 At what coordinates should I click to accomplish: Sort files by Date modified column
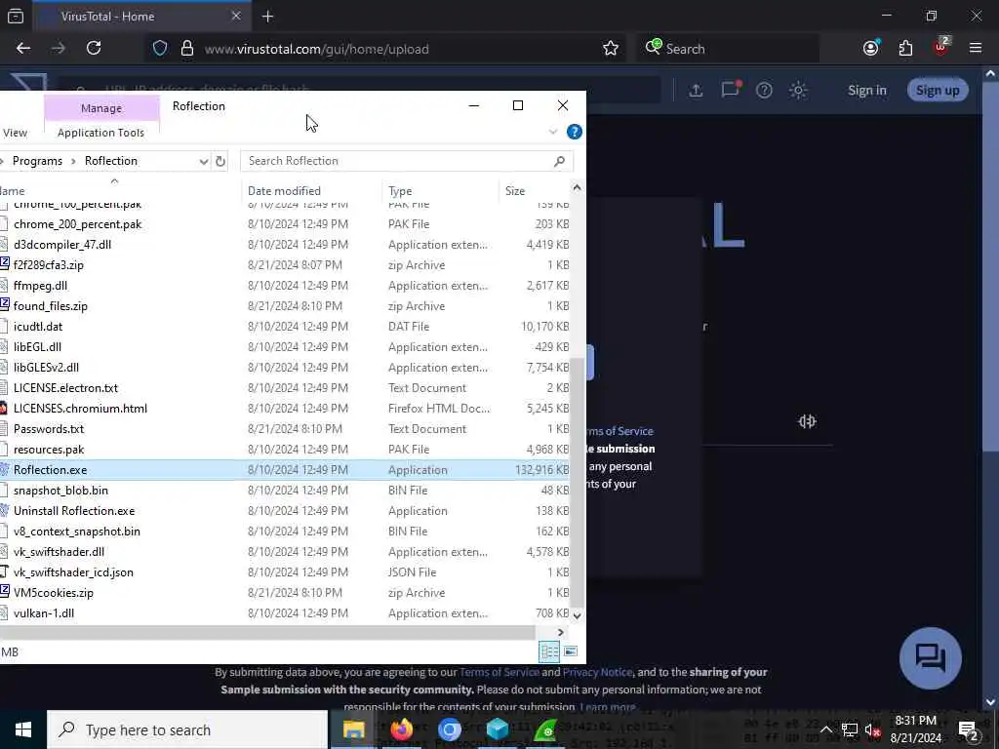click(x=284, y=190)
